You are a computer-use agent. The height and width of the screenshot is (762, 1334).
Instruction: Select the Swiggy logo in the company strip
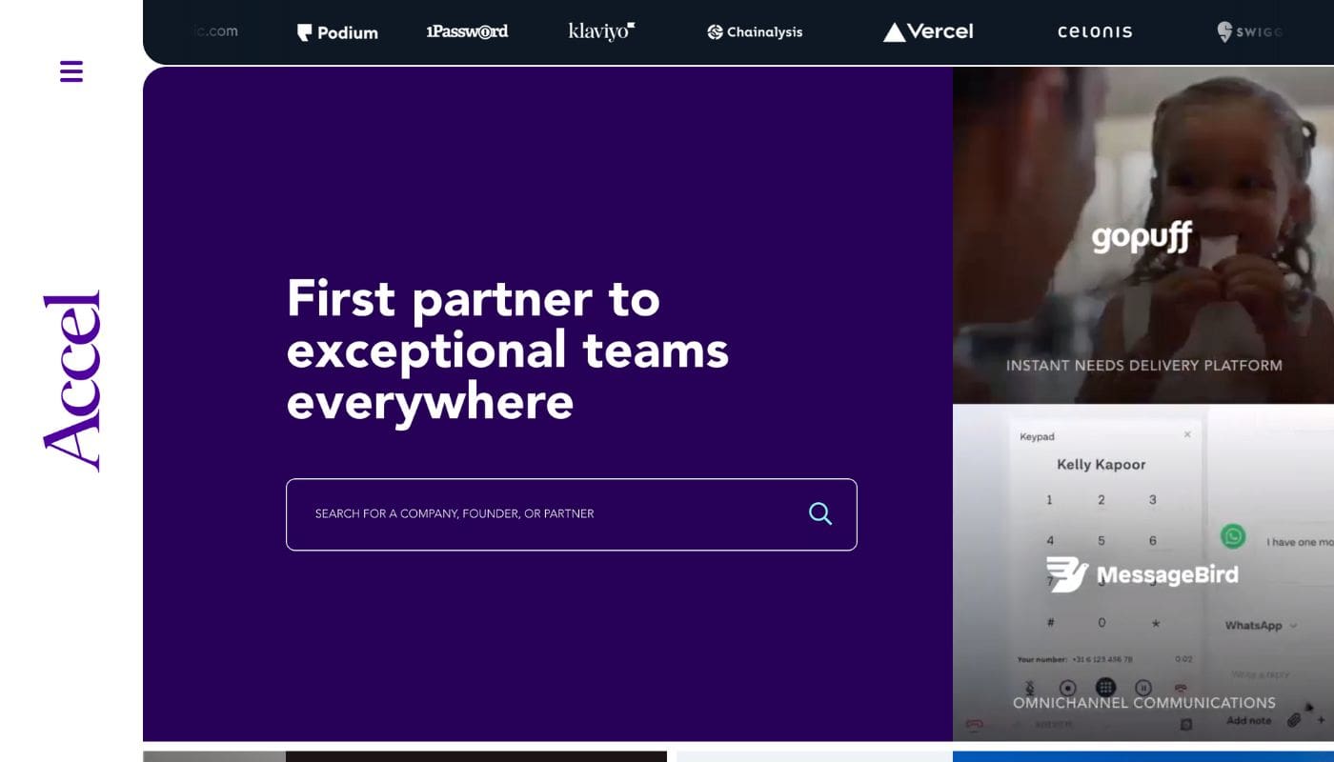[1250, 32]
